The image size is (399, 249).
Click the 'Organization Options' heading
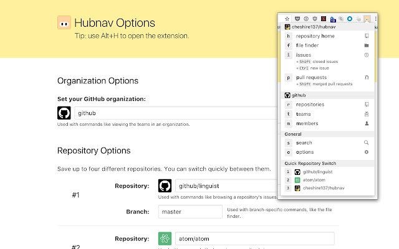(x=98, y=81)
